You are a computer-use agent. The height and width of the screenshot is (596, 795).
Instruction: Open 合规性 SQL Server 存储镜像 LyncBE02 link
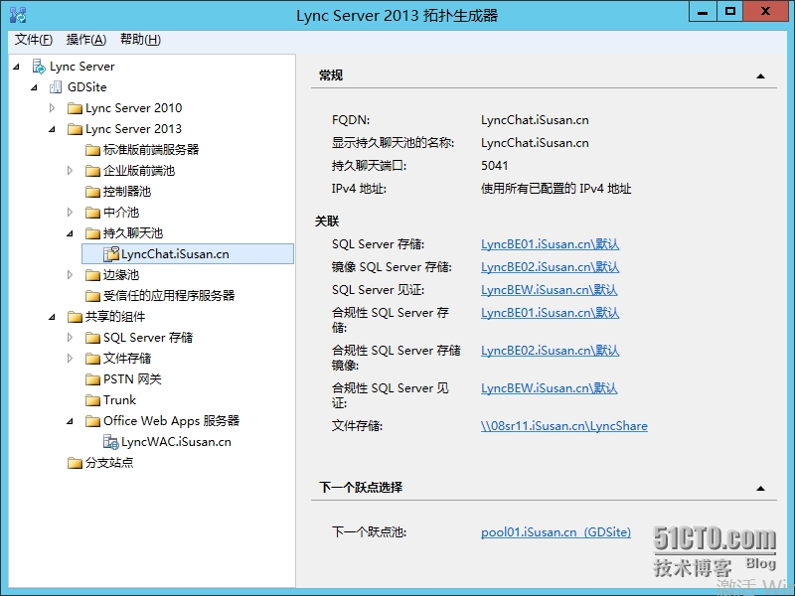pos(551,351)
